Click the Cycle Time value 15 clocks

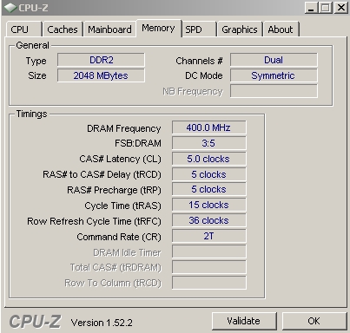[x=208, y=206]
